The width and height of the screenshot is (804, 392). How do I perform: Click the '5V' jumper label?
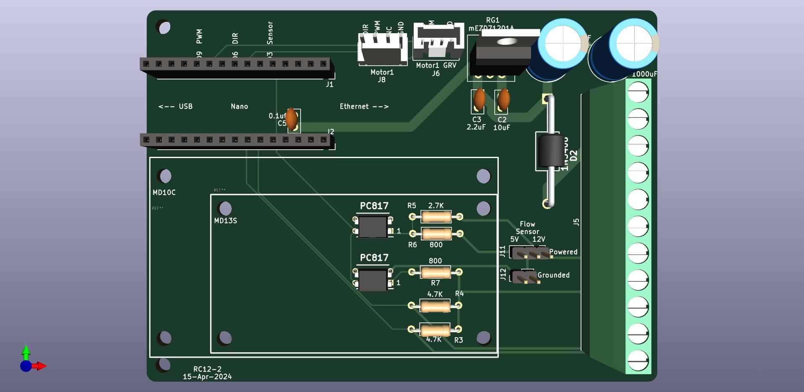click(x=514, y=239)
